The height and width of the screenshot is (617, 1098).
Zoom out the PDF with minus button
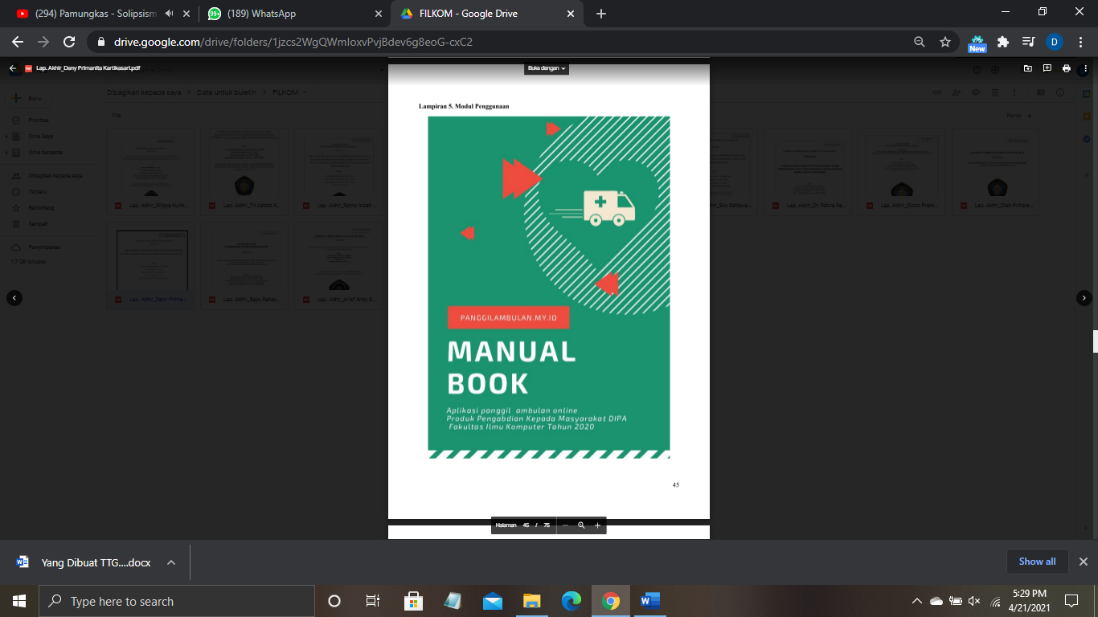565,525
